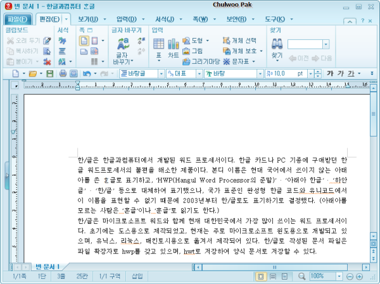380x284 pixels.
Task: Toggle underline 가 formatting
Action: (x=351, y=73)
